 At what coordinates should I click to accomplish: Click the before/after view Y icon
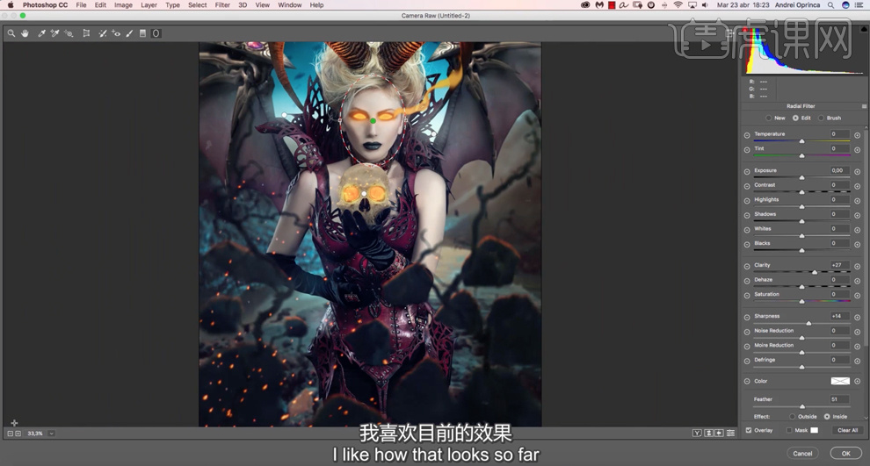click(x=697, y=433)
